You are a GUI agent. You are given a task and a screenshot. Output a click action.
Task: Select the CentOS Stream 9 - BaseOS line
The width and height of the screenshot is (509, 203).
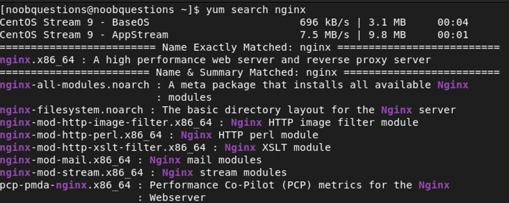(x=234, y=22)
